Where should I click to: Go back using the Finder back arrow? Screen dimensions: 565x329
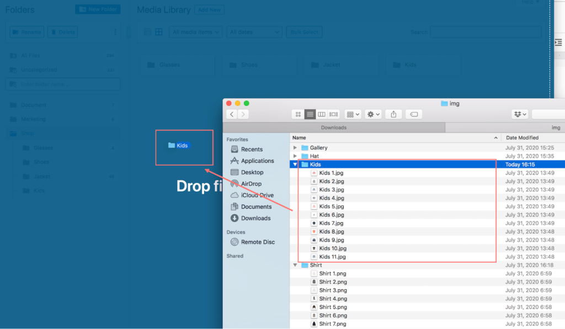[232, 114]
